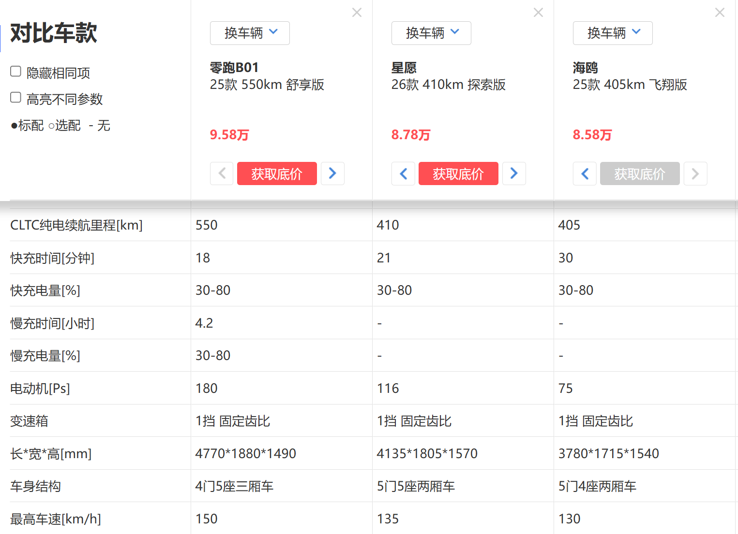Enable 隐藏相同项 checkbox
The height and width of the screenshot is (534, 738).
tap(16, 72)
